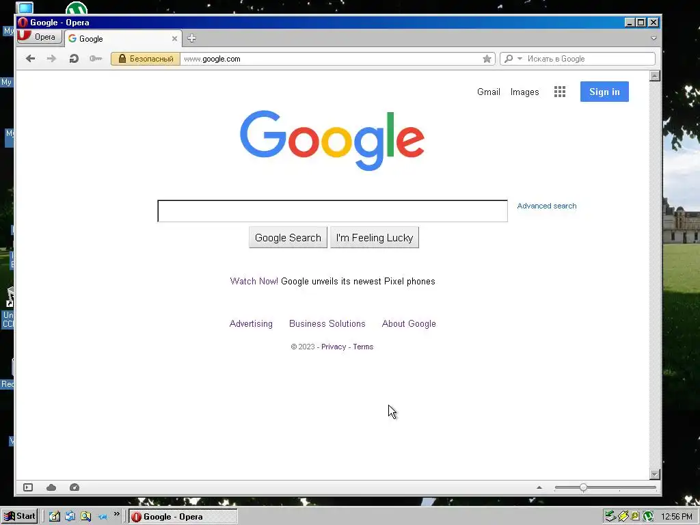Open the Terms link
The height and width of the screenshot is (525, 700).
coord(363,347)
